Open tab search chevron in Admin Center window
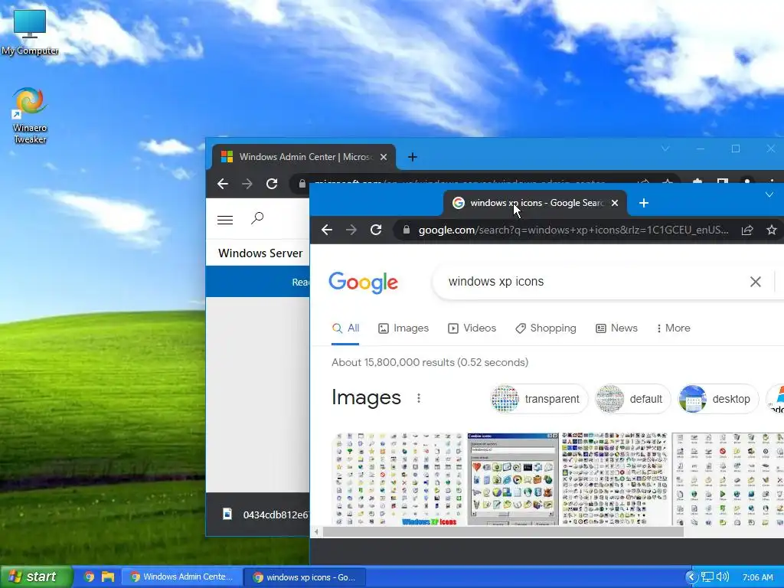Viewport: 784px width, 588px height. point(665,149)
